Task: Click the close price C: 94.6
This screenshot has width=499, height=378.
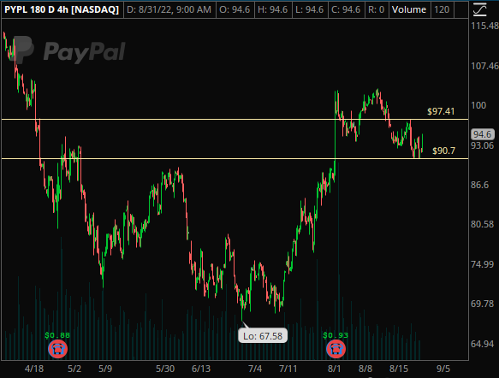Action: coord(346,9)
